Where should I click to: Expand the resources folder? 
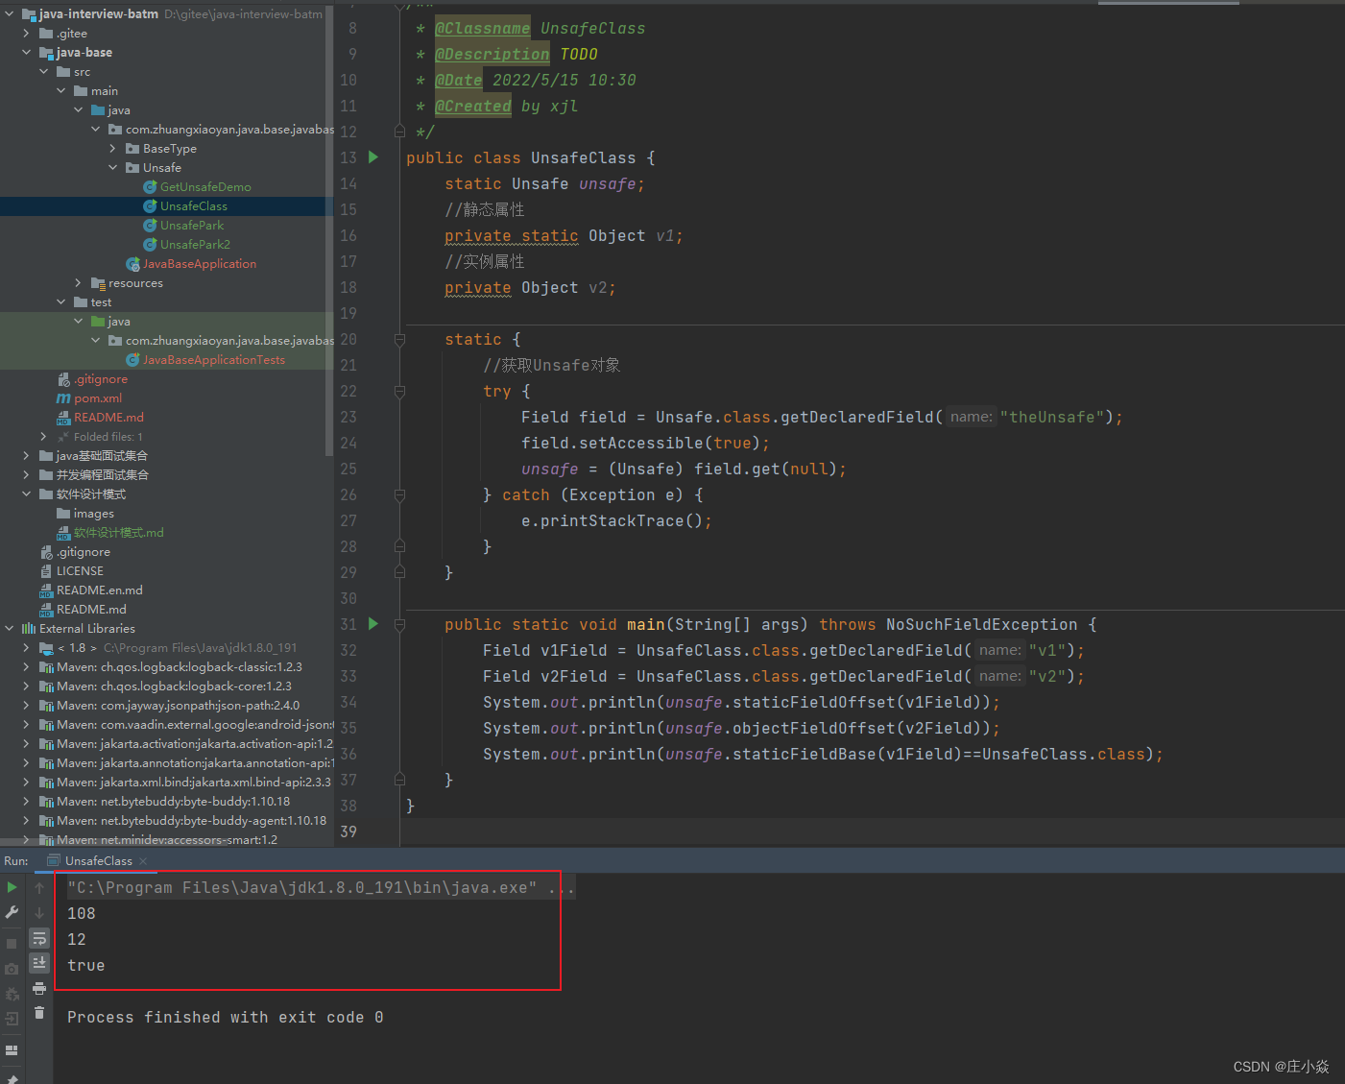pyautogui.click(x=79, y=283)
